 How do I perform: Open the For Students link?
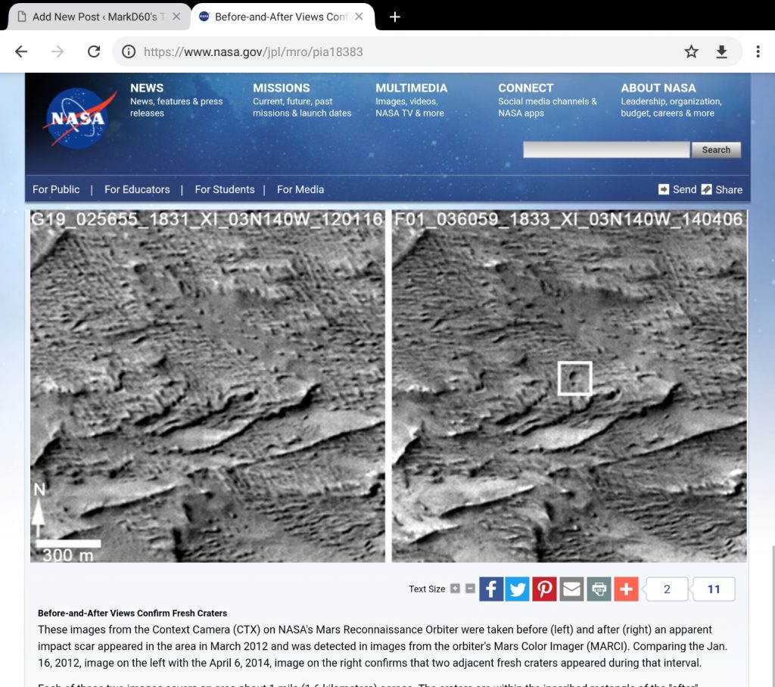click(224, 189)
